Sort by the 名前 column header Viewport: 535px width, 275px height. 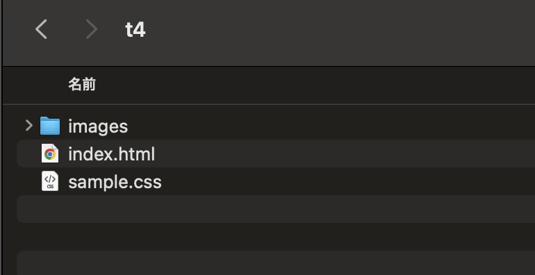pyautogui.click(x=82, y=84)
